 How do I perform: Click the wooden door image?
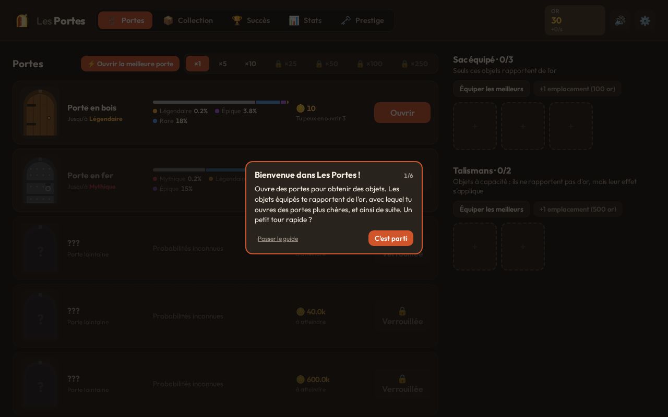click(x=40, y=113)
